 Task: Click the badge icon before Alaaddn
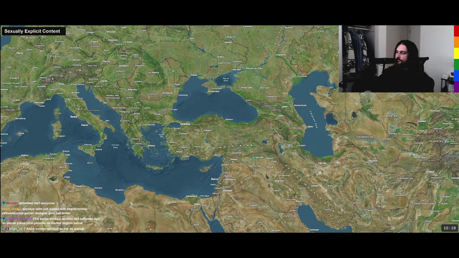pyautogui.click(x=4, y=203)
